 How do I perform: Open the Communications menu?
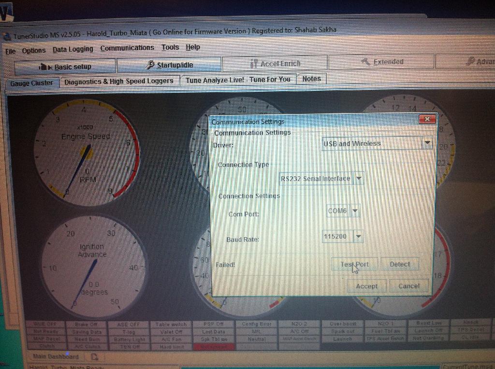[127, 48]
